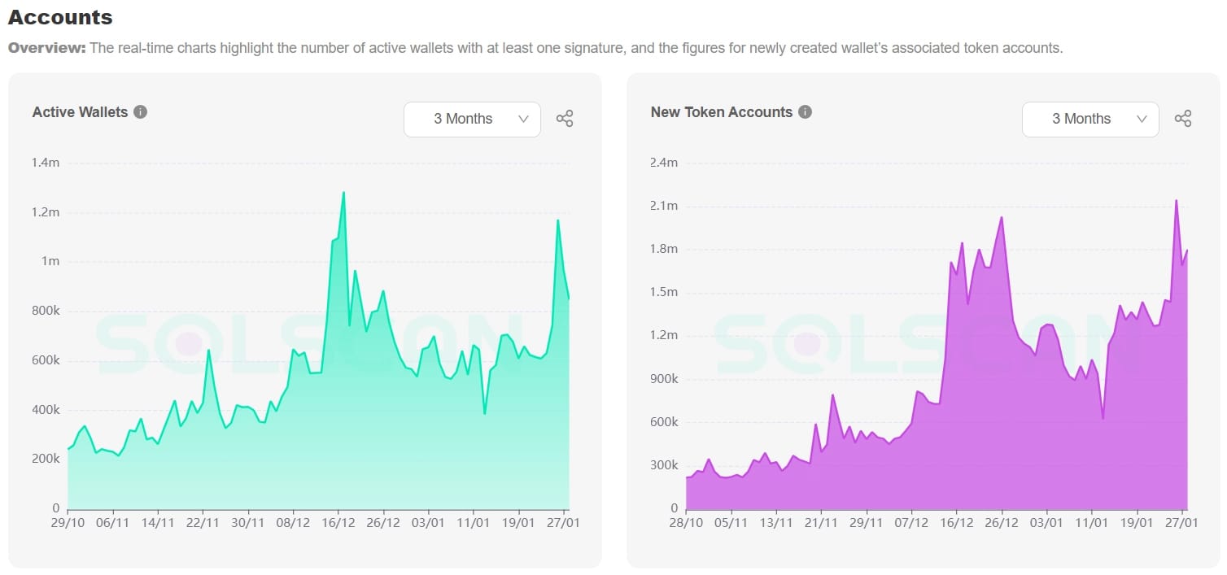This screenshot has width=1227, height=575.
Task: Open the New Token Accounts info tooltip
Action: pos(804,112)
